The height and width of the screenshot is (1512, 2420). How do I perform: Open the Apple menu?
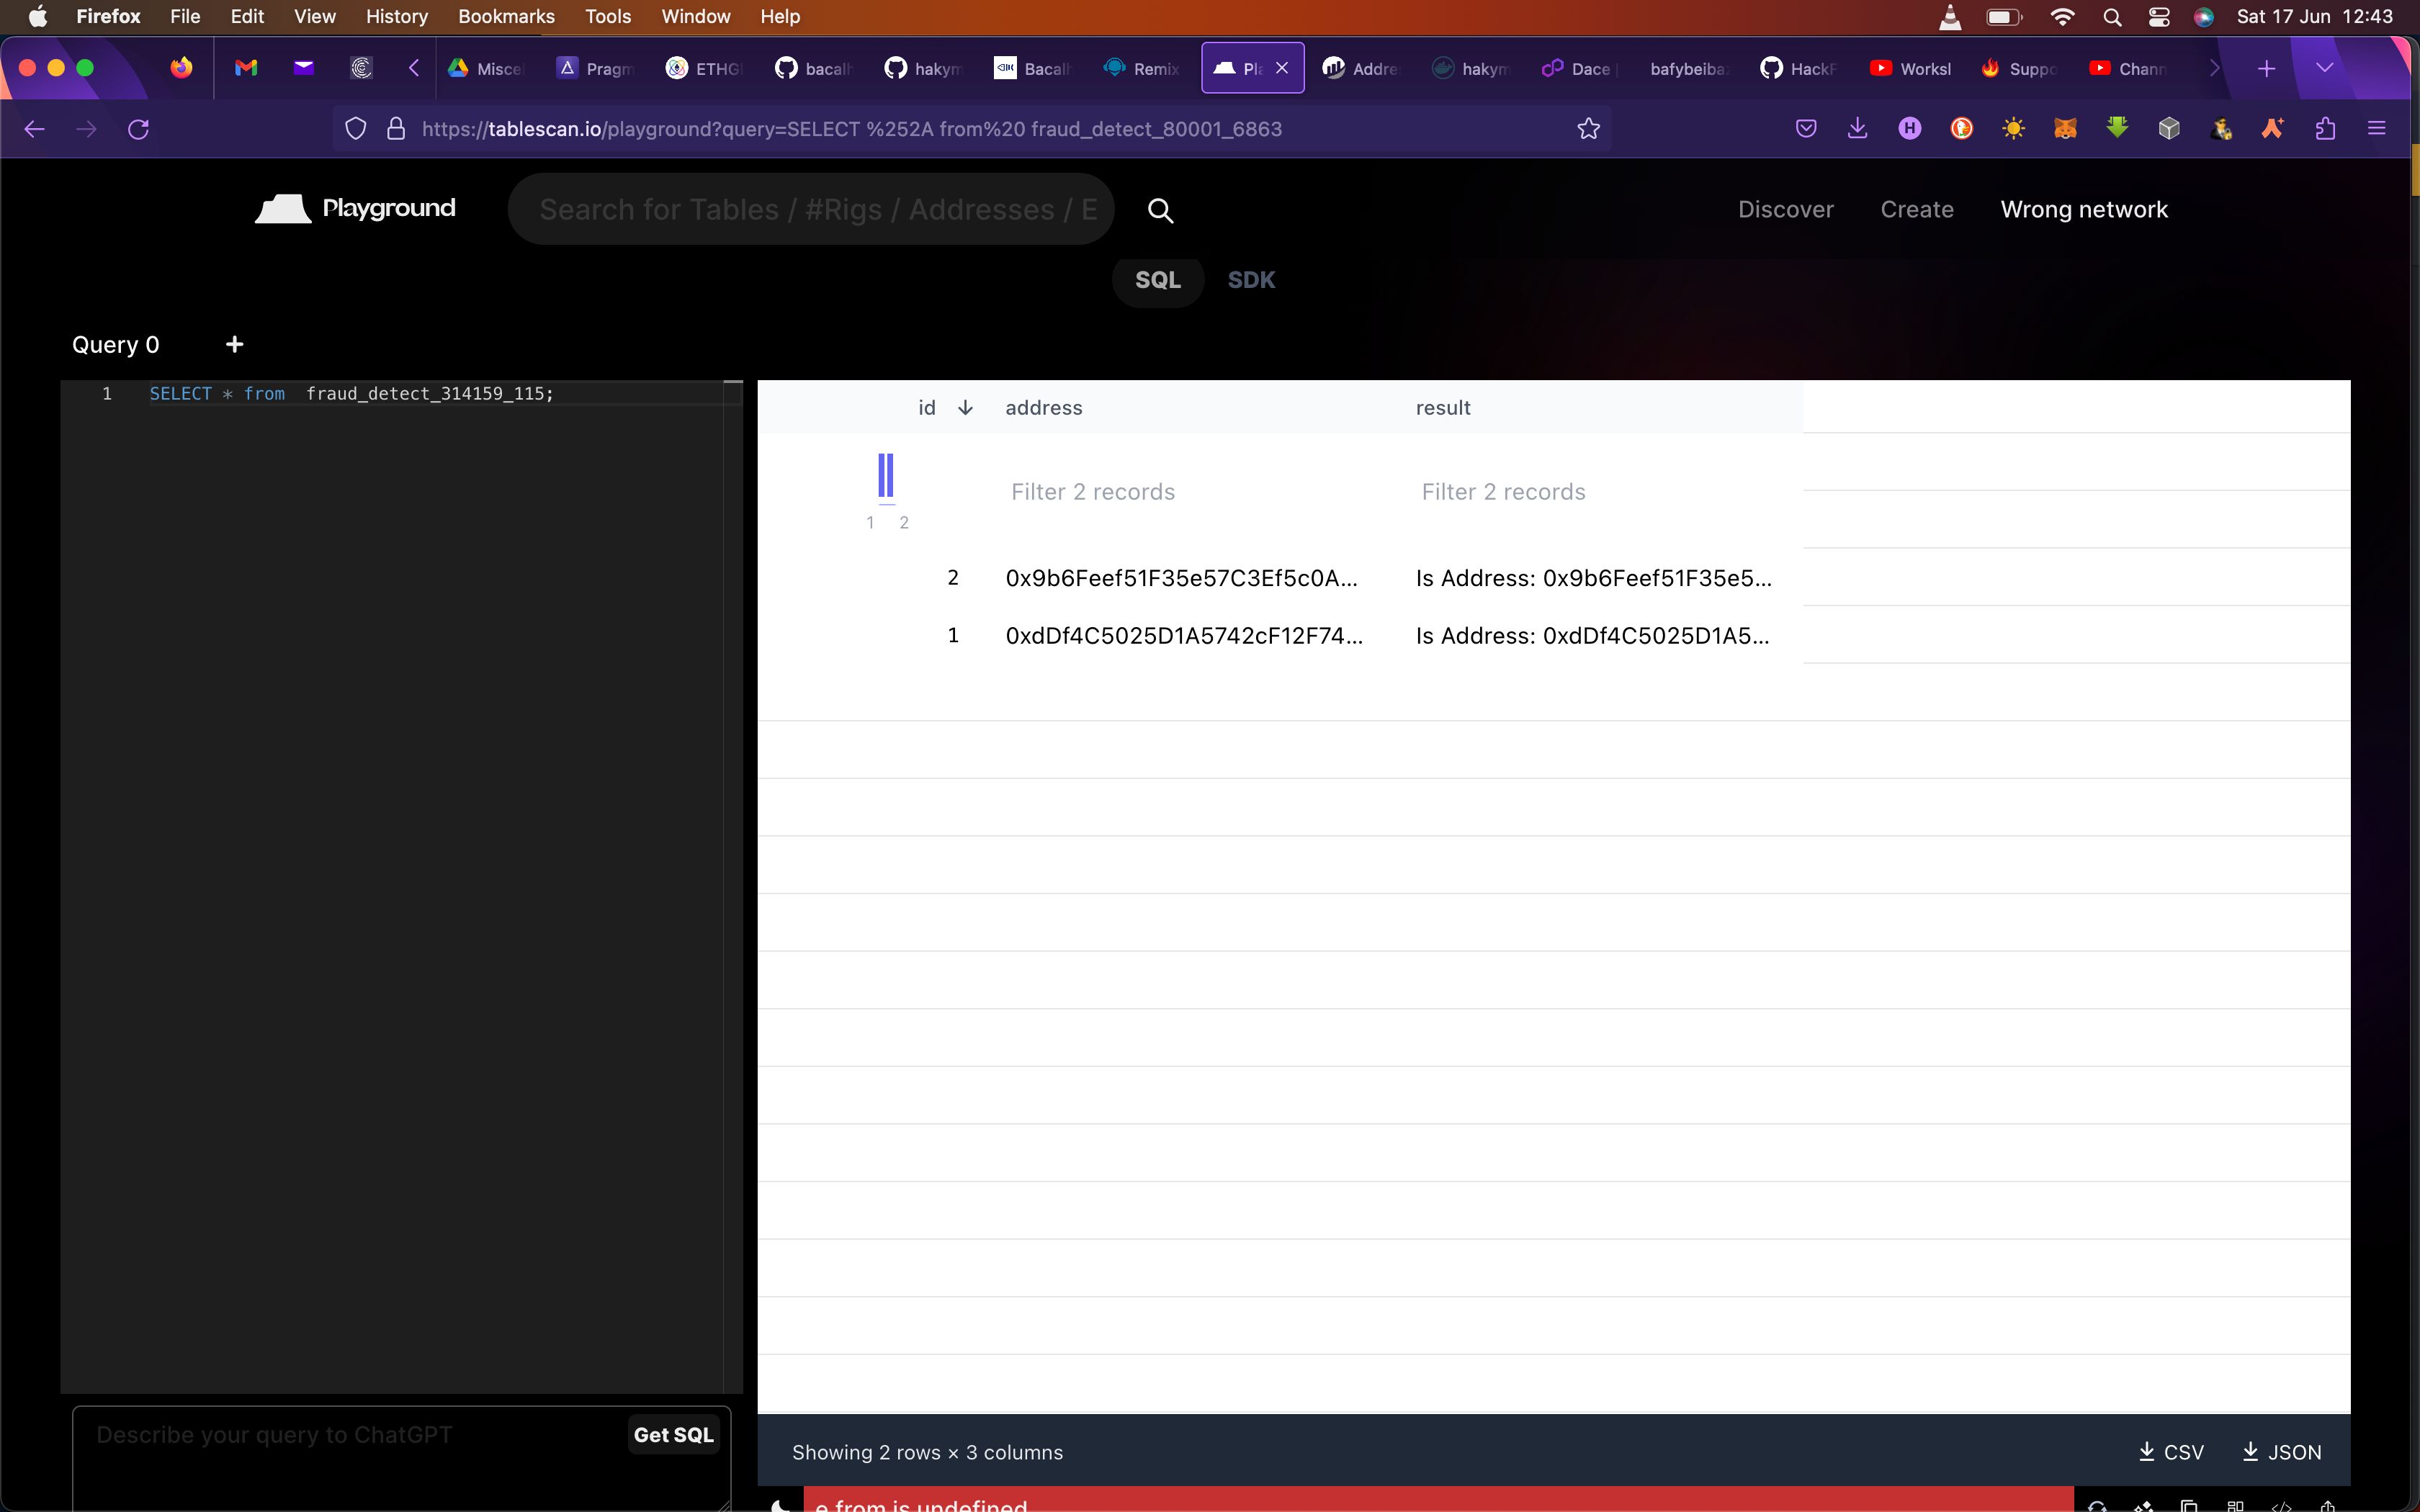point(38,16)
